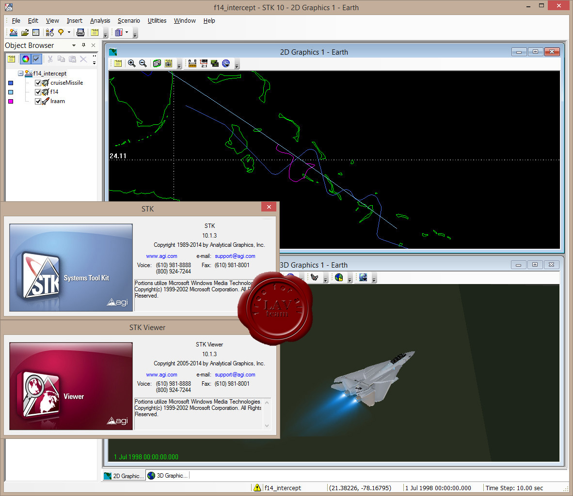
Task: Click the lraam magenta color swatch
Action: click(11, 102)
